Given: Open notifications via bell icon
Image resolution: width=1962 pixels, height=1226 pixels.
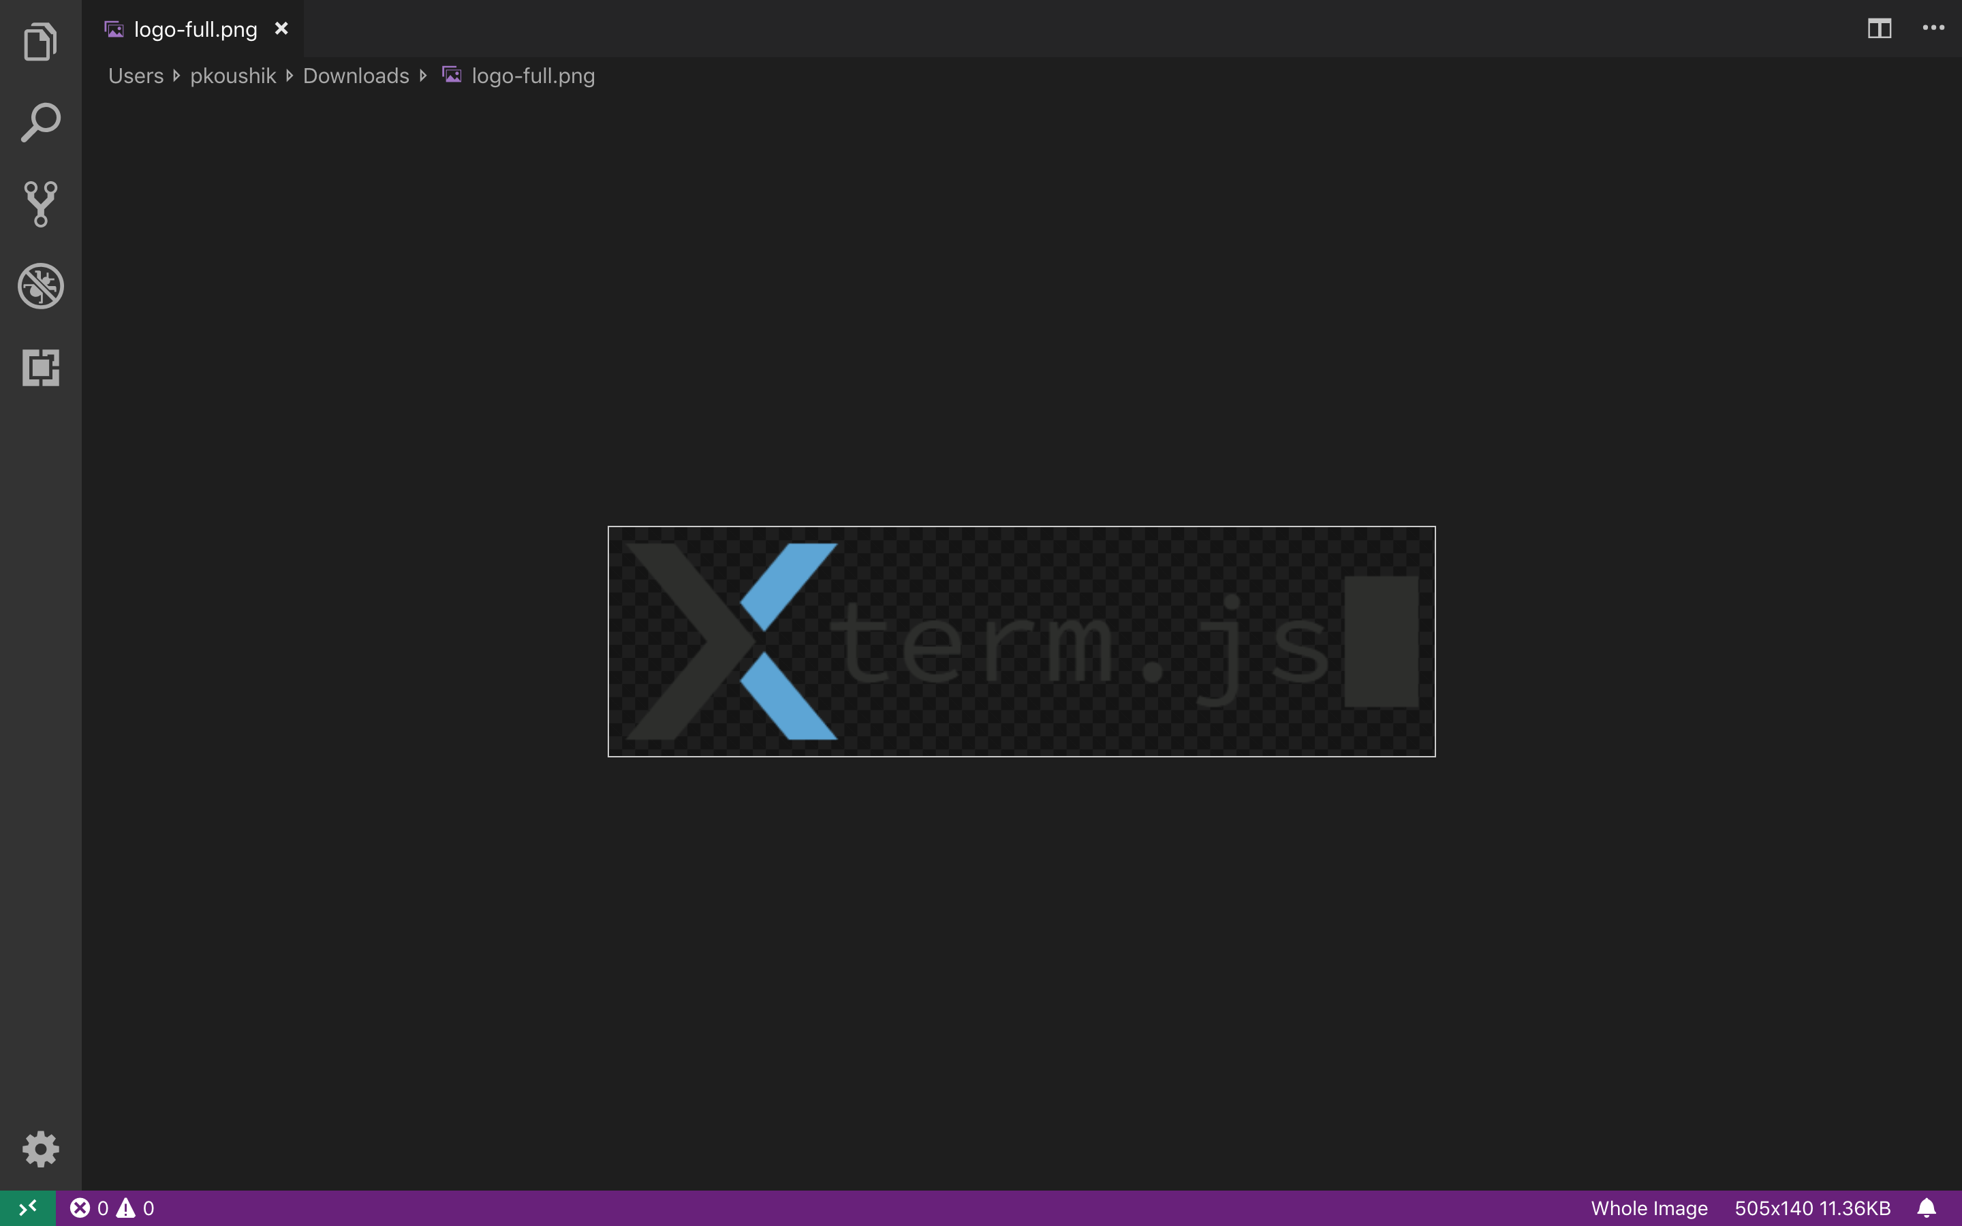Looking at the screenshot, I should (1927, 1208).
